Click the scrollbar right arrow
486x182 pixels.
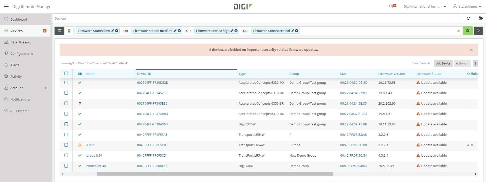476,174
